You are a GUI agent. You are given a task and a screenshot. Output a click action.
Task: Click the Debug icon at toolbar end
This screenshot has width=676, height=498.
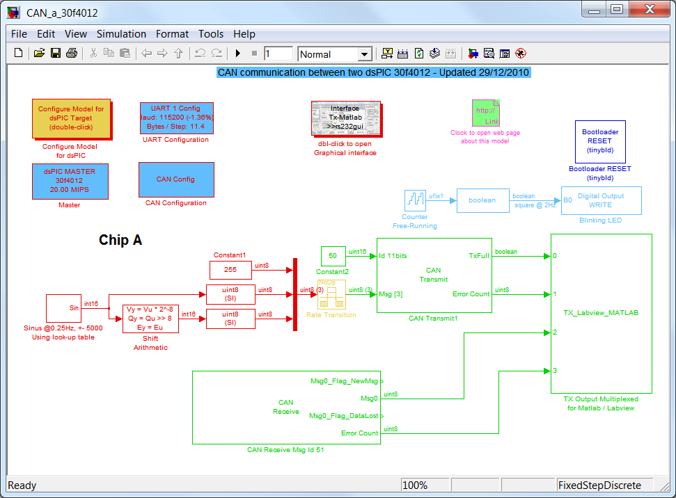click(520, 54)
